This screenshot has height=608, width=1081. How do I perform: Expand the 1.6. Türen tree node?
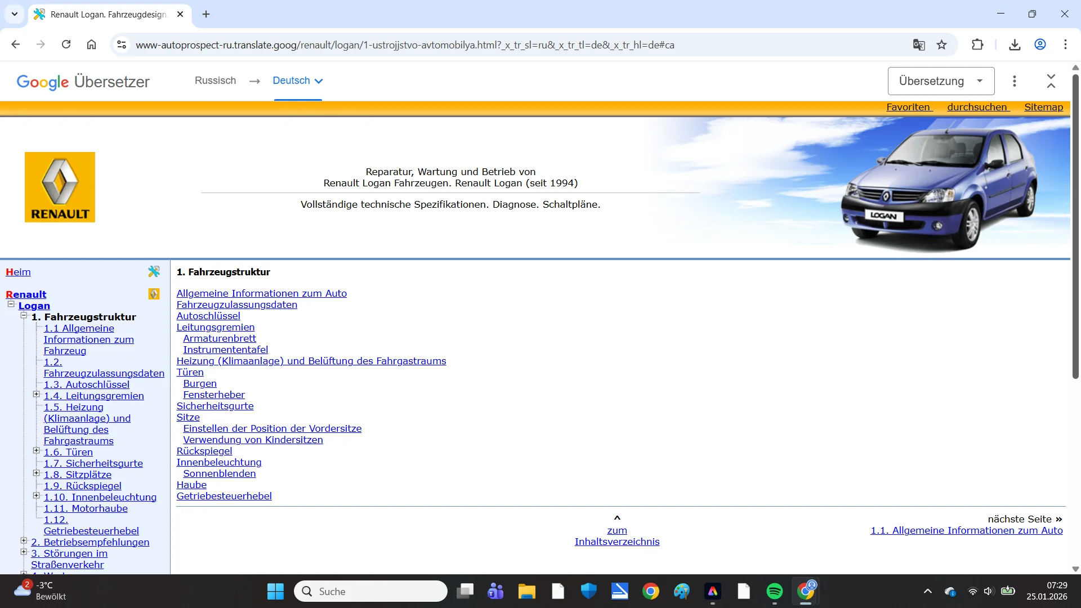point(36,450)
